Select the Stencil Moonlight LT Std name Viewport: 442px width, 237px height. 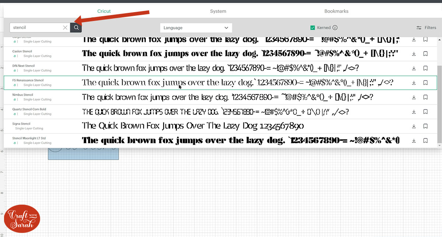tap(29, 138)
